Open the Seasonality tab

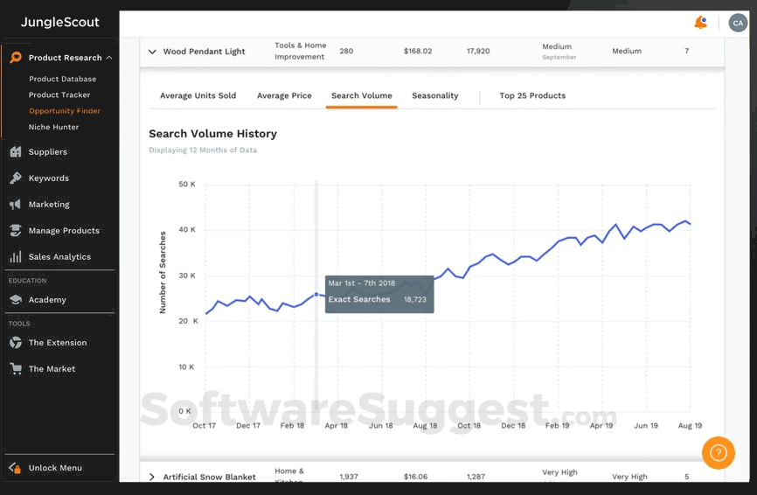[435, 95]
